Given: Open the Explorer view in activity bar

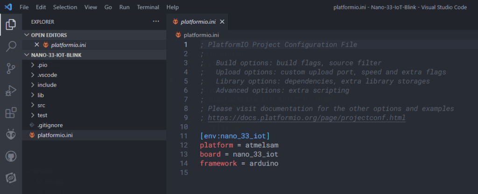Looking at the screenshot, I should click(11, 24).
